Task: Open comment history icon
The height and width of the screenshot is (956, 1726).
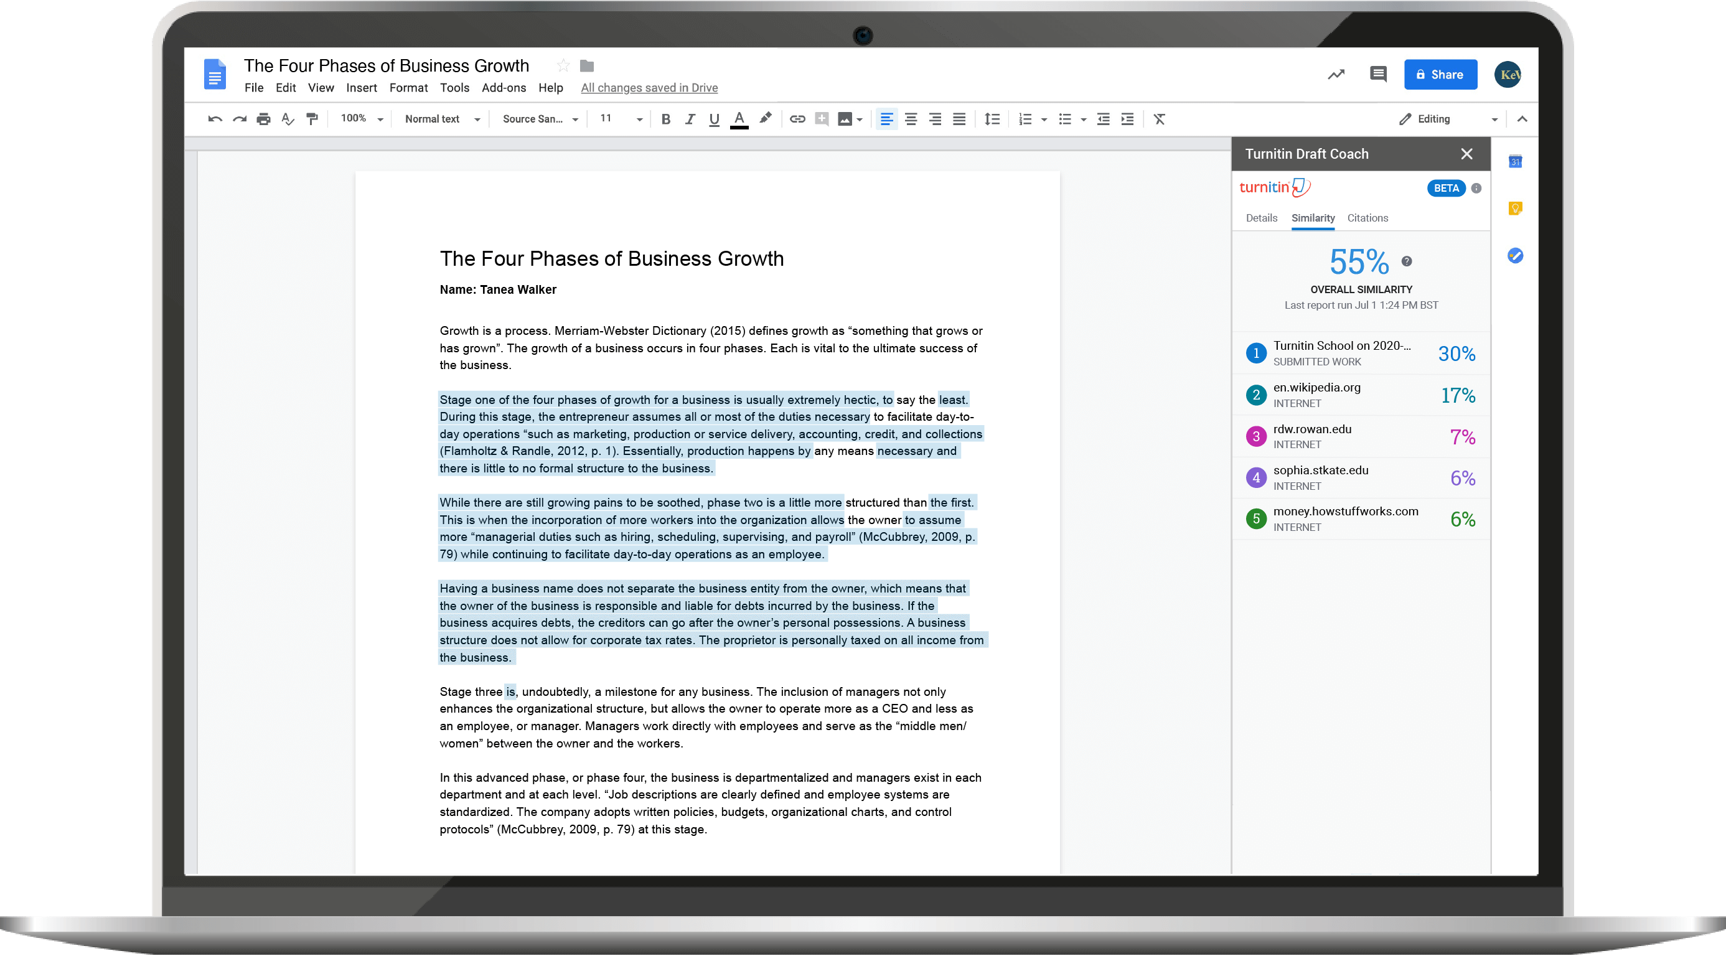Action: point(1377,74)
